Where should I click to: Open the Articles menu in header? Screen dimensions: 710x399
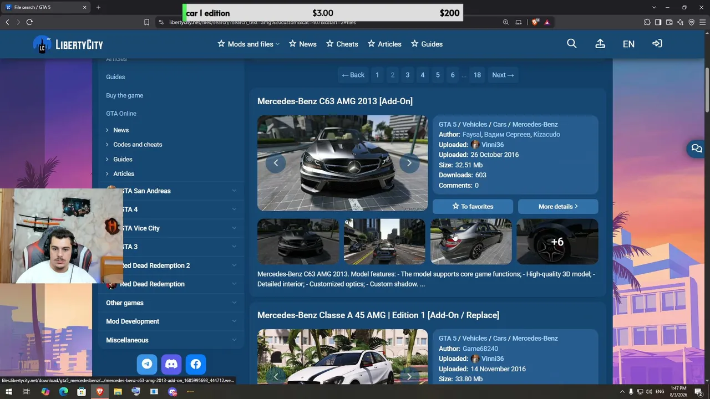click(384, 44)
